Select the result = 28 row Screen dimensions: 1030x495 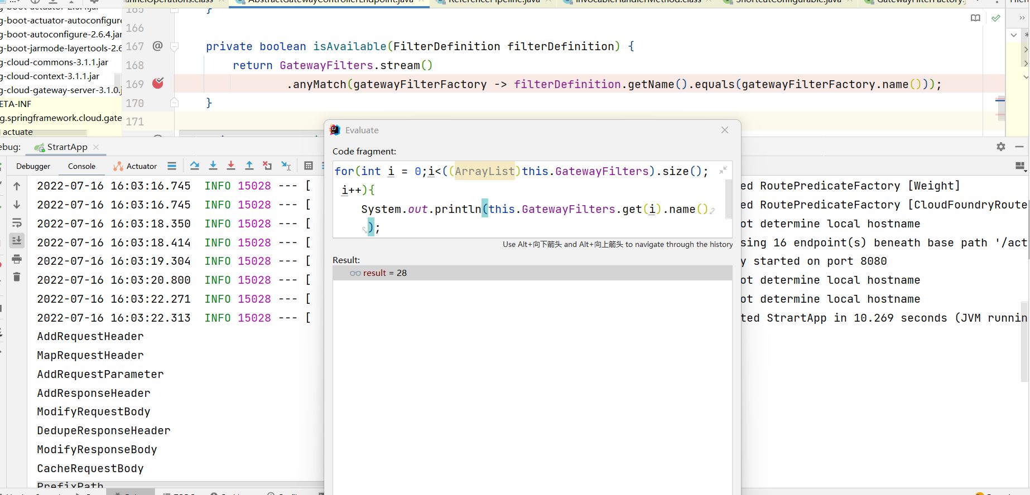532,273
